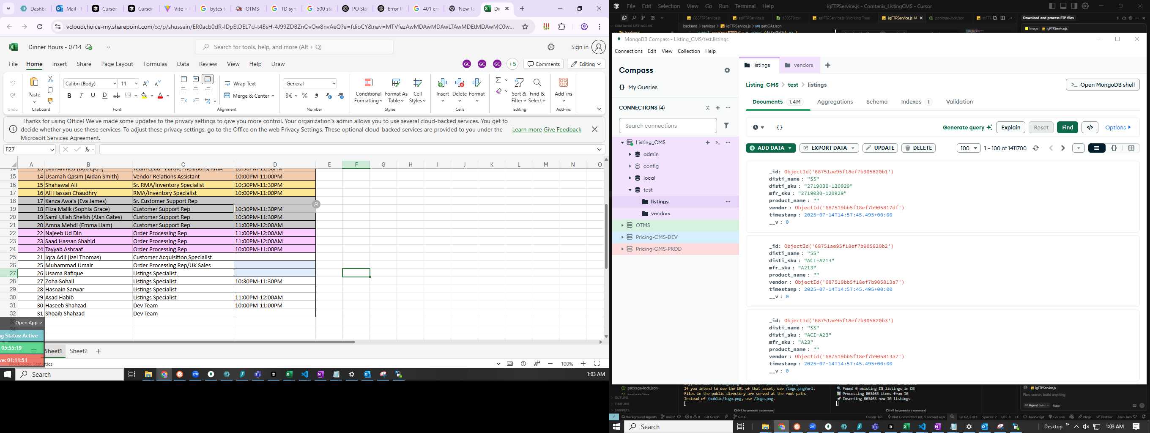Switch to table view grid icon

click(1131, 148)
